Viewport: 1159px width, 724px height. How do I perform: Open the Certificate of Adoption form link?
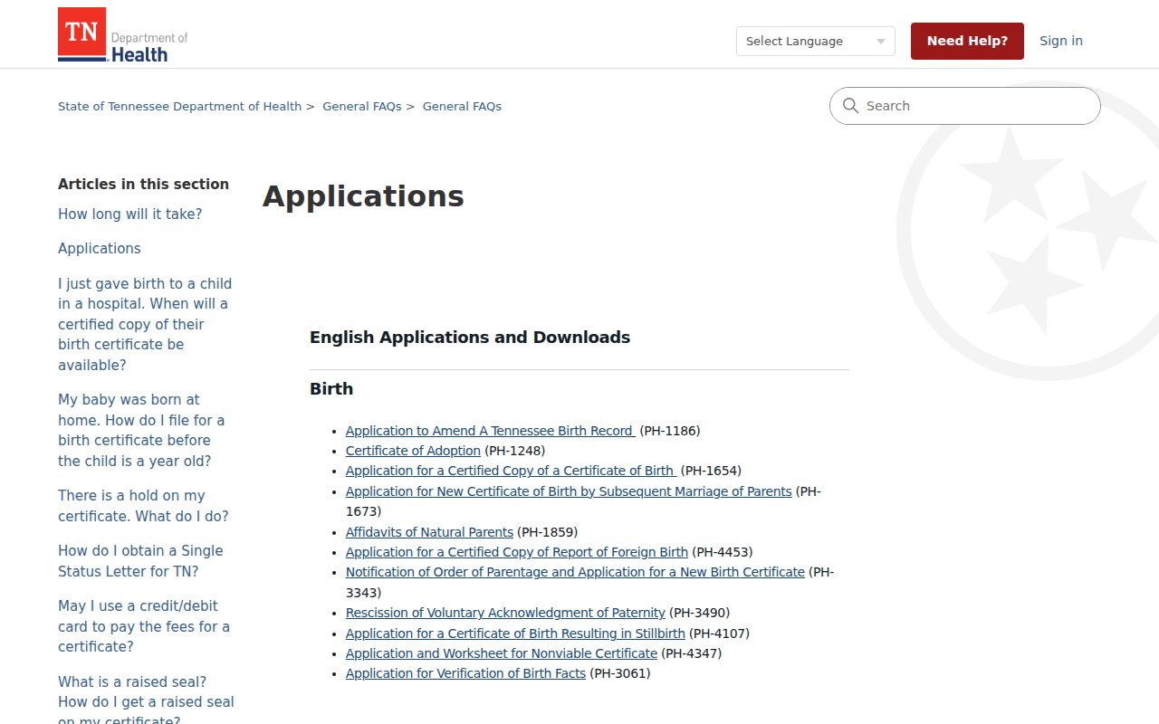[x=413, y=451]
